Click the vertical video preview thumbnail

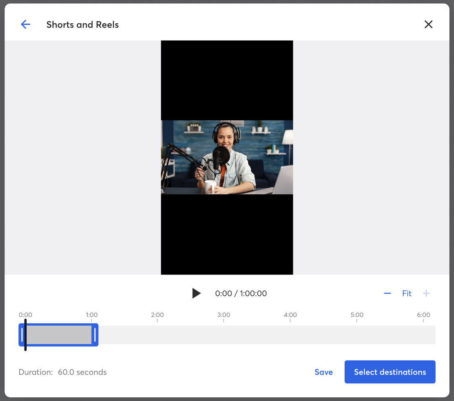pyautogui.click(x=227, y=157)
